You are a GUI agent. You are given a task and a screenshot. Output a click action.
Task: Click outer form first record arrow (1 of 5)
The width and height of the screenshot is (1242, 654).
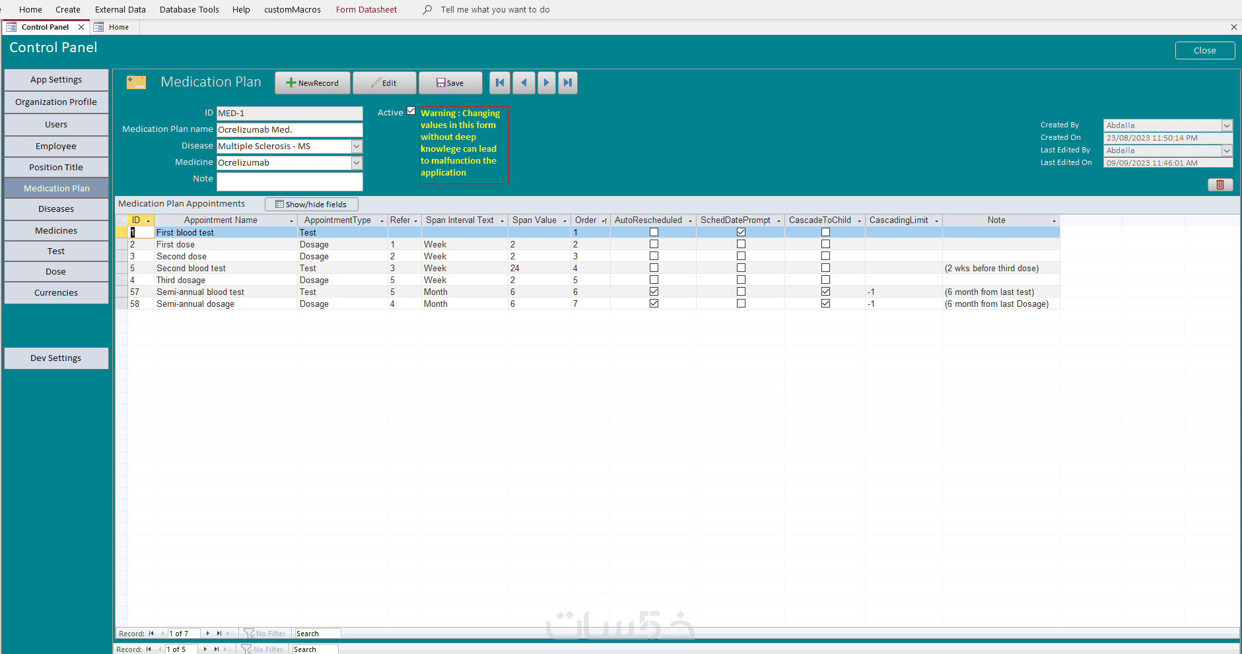click(149, 649)
